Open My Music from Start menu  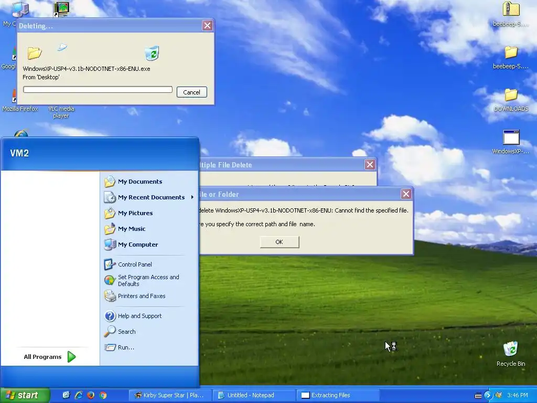click(132, 229)
